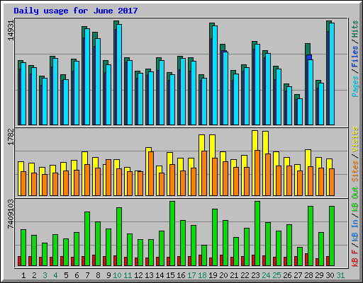Click the cyan pages bar for day 10

point(119,74)
